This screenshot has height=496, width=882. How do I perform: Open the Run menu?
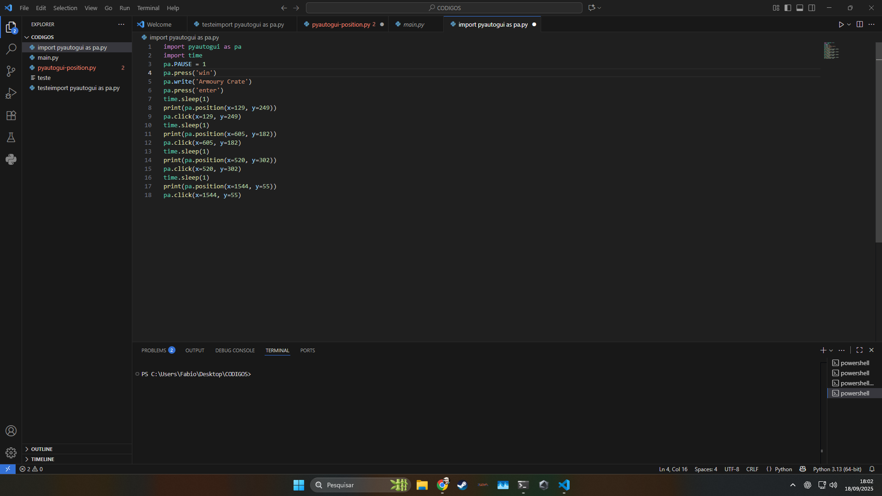coord(124,8)
